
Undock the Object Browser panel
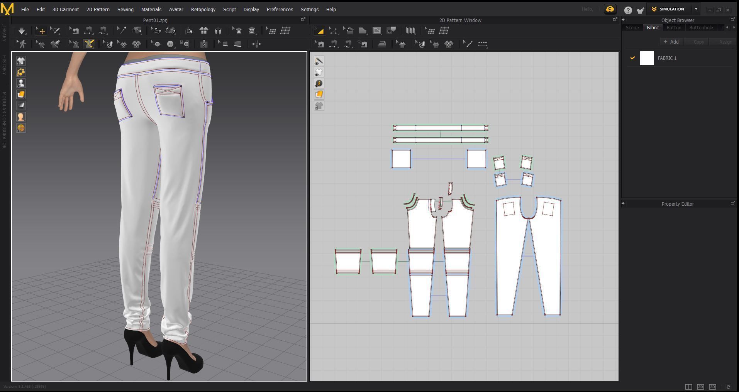pos(733,19)
